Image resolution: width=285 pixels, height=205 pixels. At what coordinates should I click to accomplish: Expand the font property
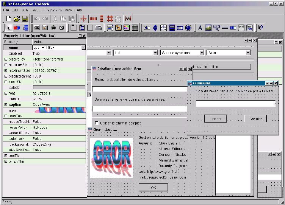coord(6,93)
